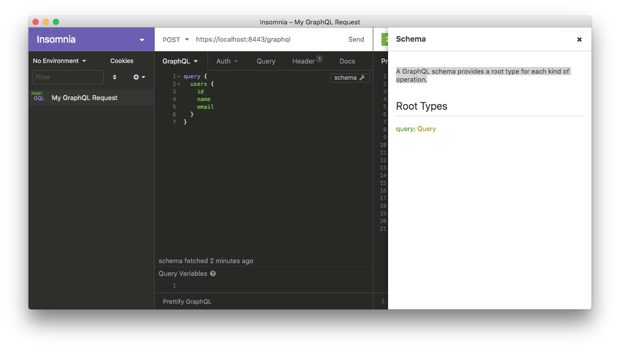Open the Auth tab dropdown
620x350 pixels.
tap(227, 61)
